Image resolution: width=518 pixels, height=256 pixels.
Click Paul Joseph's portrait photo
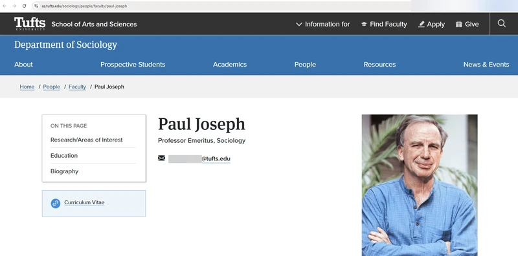[x=420, y=185]
